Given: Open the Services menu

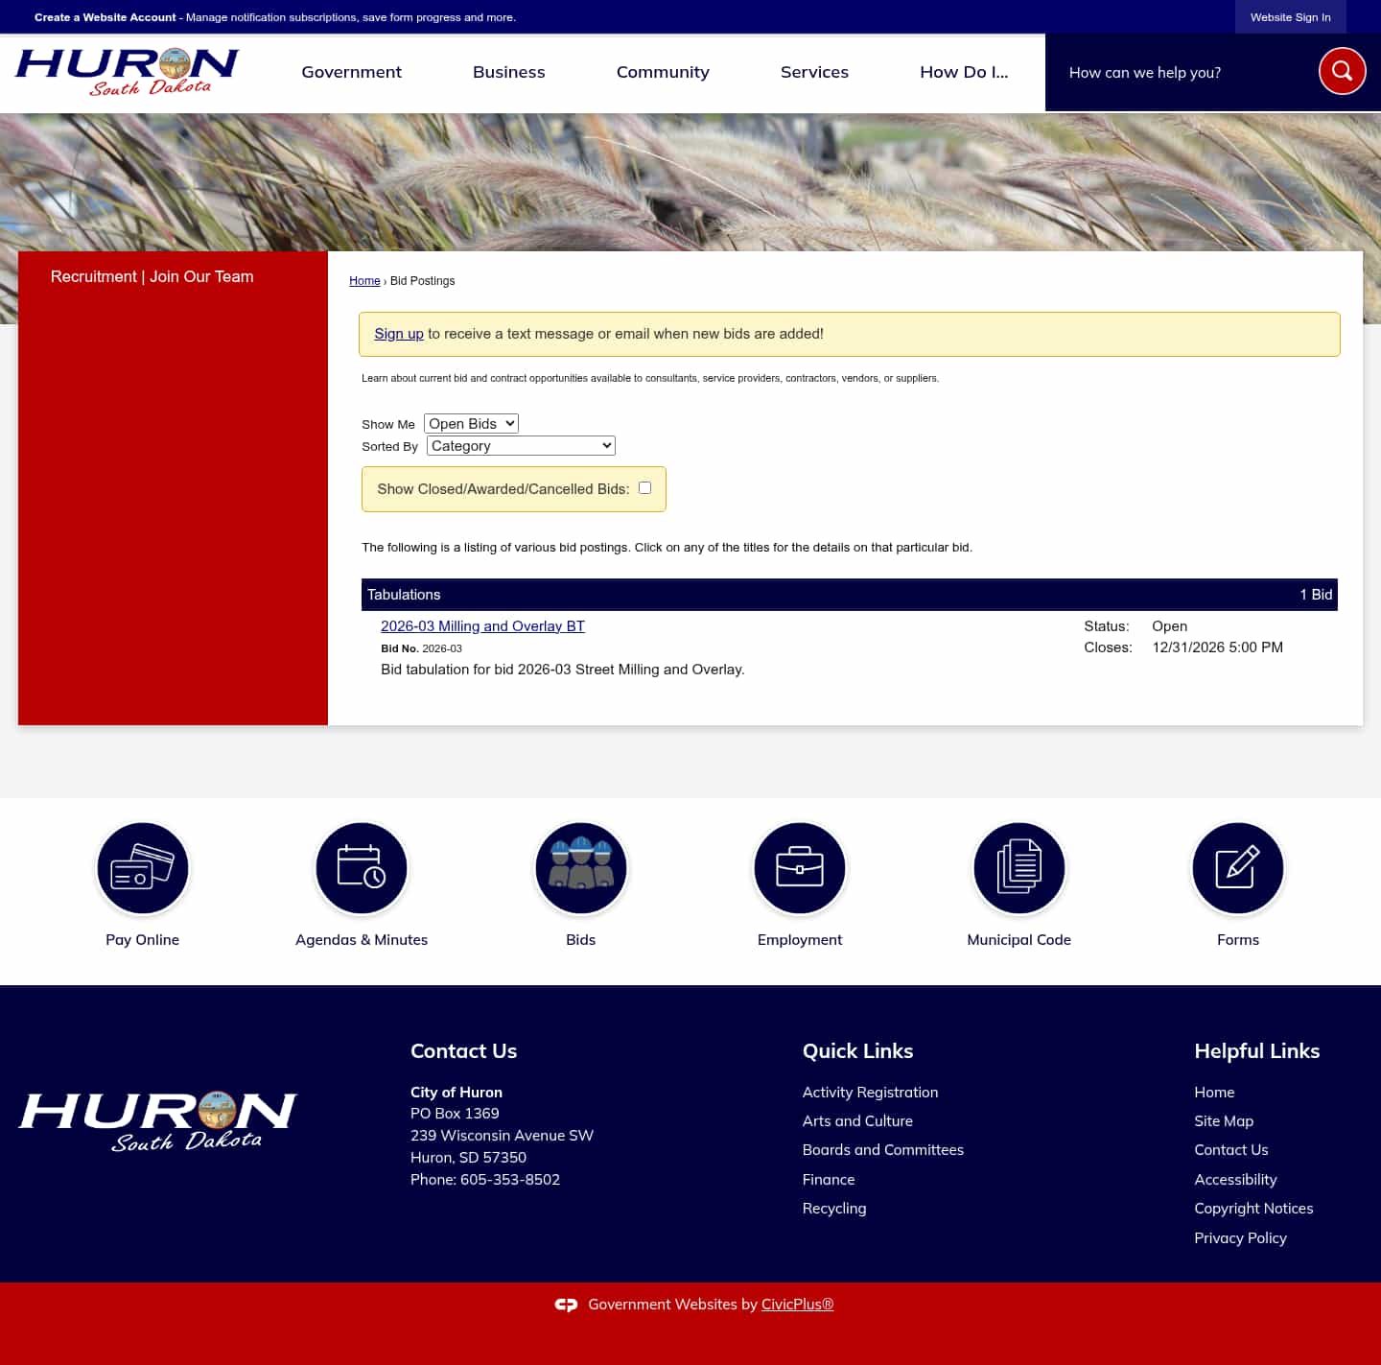Looking at the screenshot, I should pos(814,72).
